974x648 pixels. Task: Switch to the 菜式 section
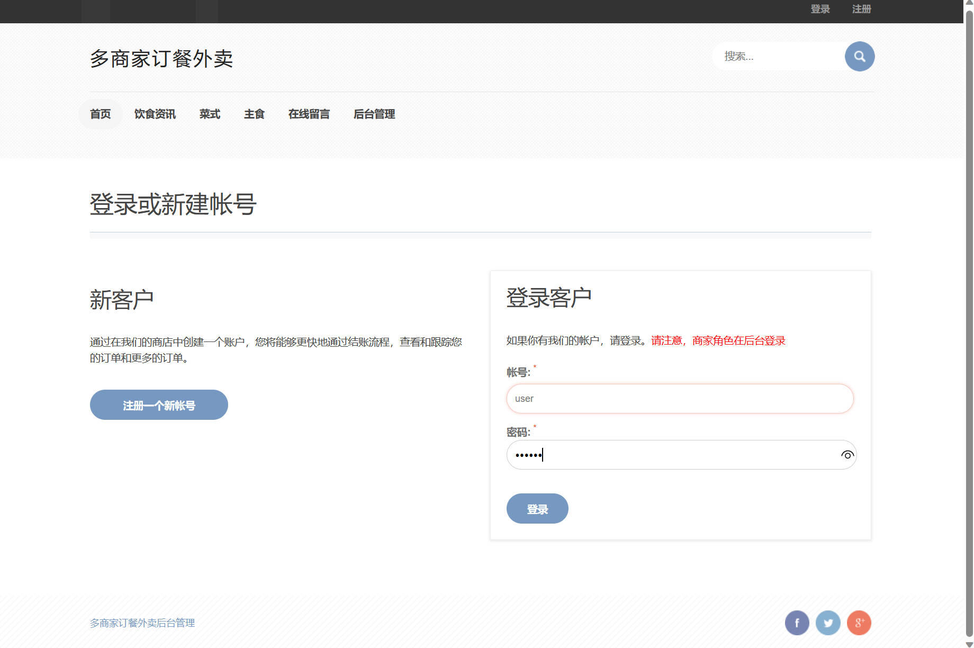pos(210,114)
